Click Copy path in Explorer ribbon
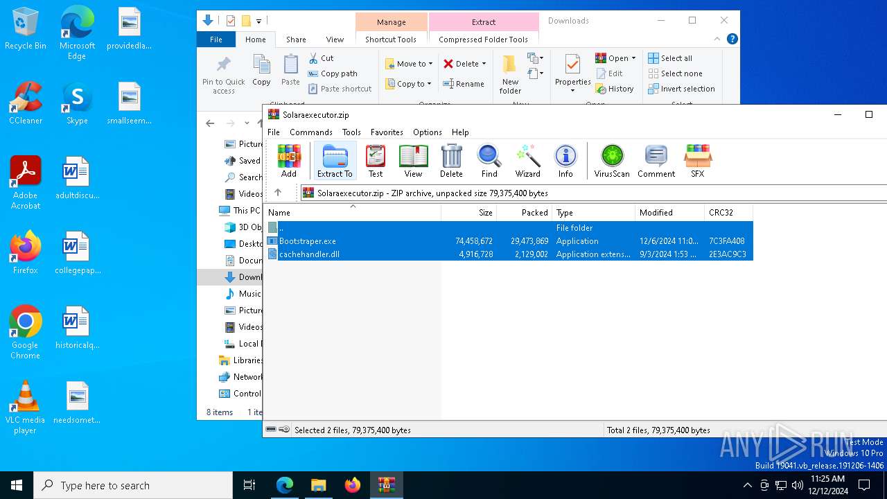Image resolution: width=887 pixels, height=499 pixels. 333,73
